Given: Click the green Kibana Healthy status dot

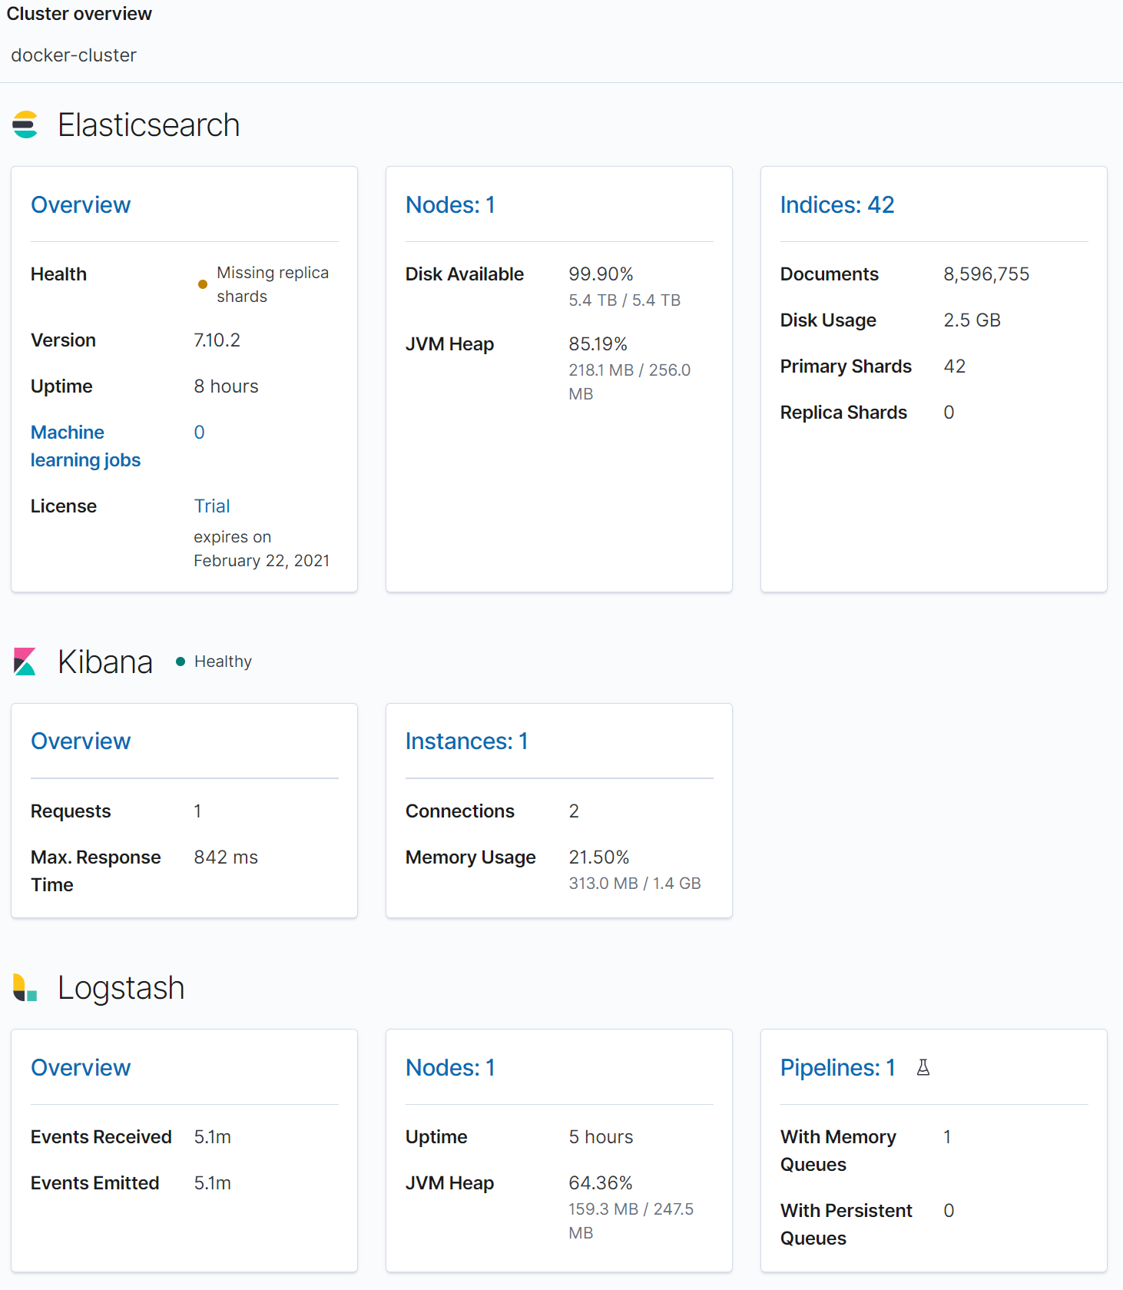Looking at the screenshot, I should click(181, 662).
